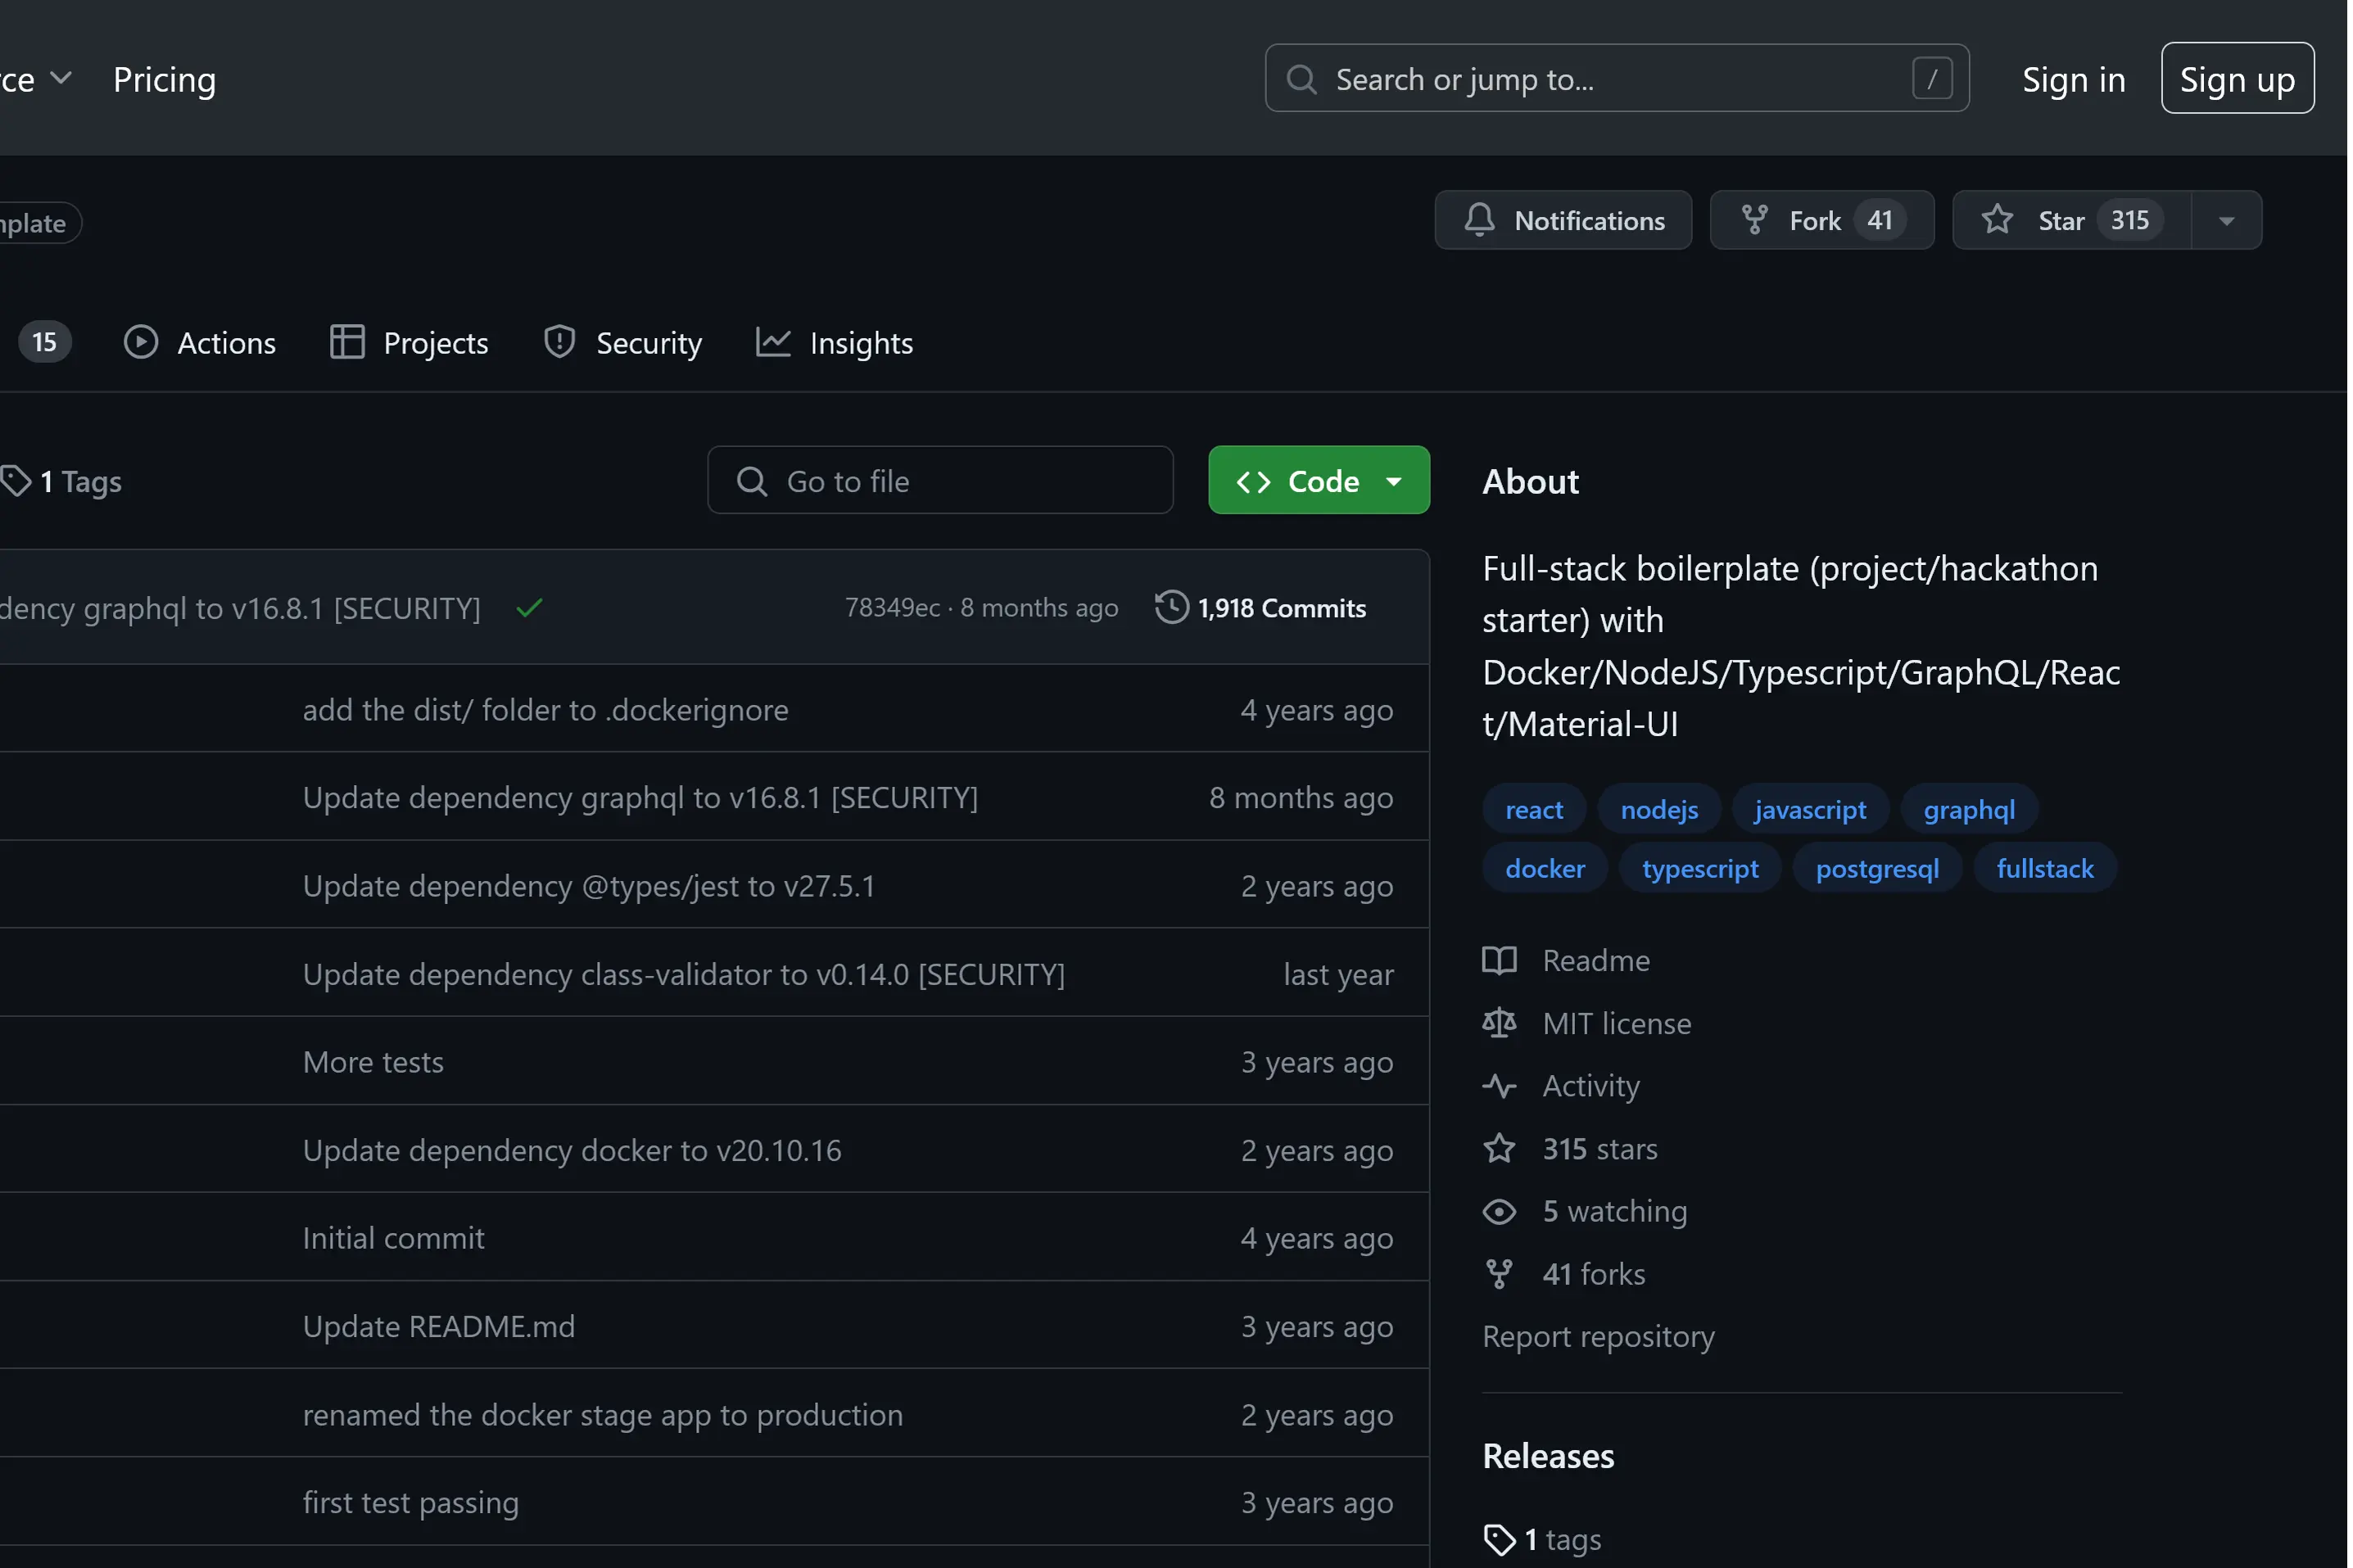Expand the Star lists dropdown arrow
The width and height of the screenshot is (2353, 1568).
[2226, 220]
